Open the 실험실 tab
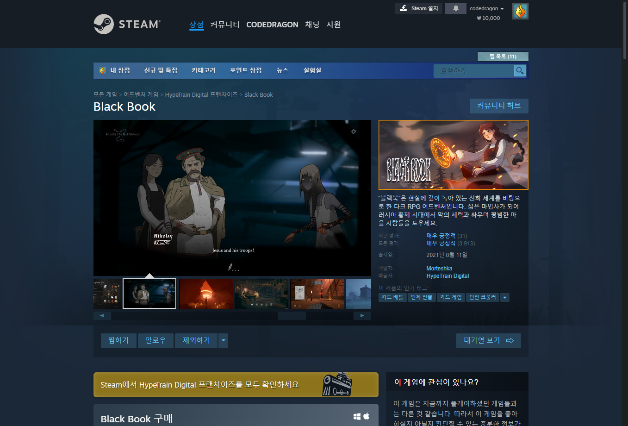628x426 pixels. point(312,70)
